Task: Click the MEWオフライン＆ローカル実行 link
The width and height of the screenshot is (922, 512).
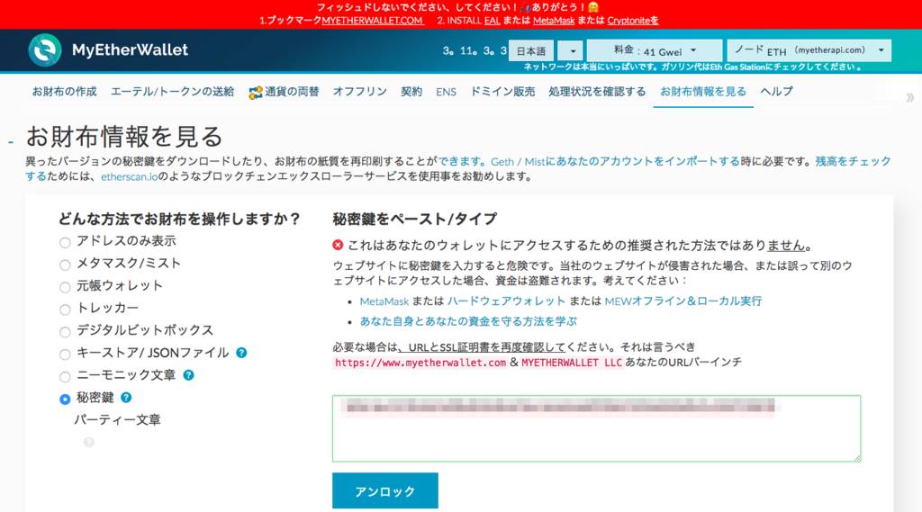Action: [682, 301]
